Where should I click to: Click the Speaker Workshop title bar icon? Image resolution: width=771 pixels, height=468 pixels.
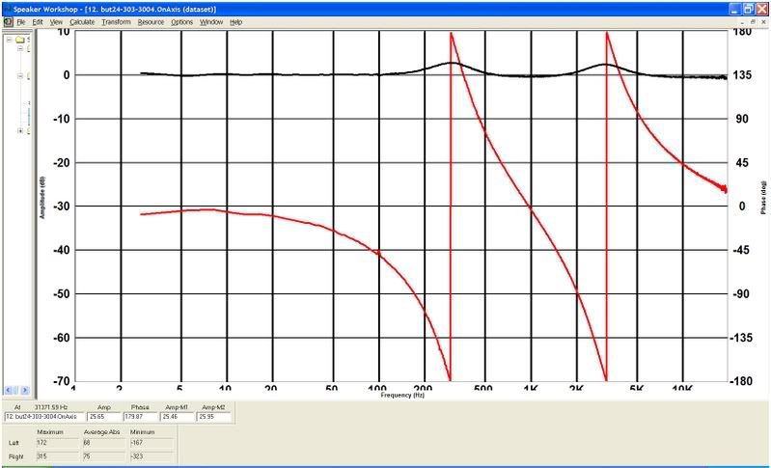8,10
